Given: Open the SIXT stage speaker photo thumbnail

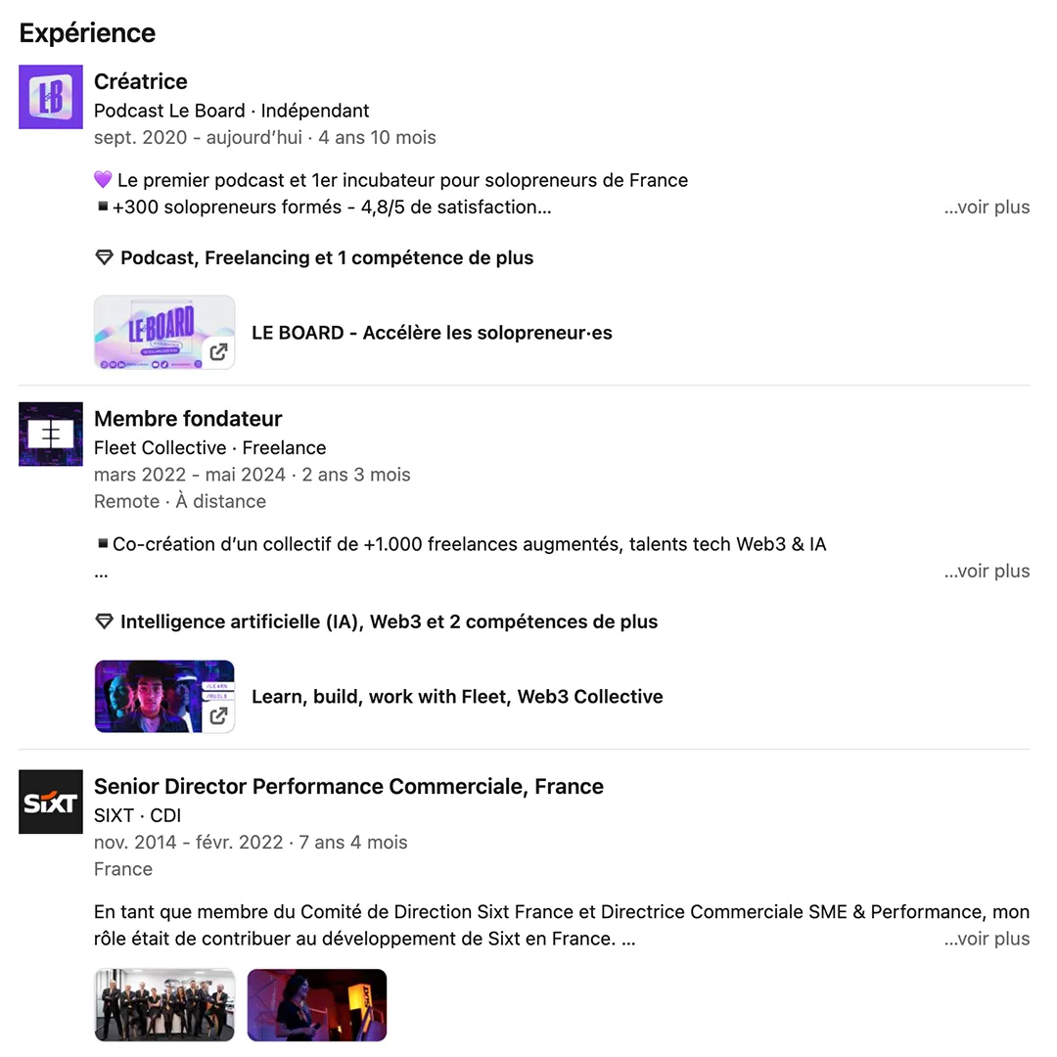Looking at the screenshot, I should pos(317,1005).
